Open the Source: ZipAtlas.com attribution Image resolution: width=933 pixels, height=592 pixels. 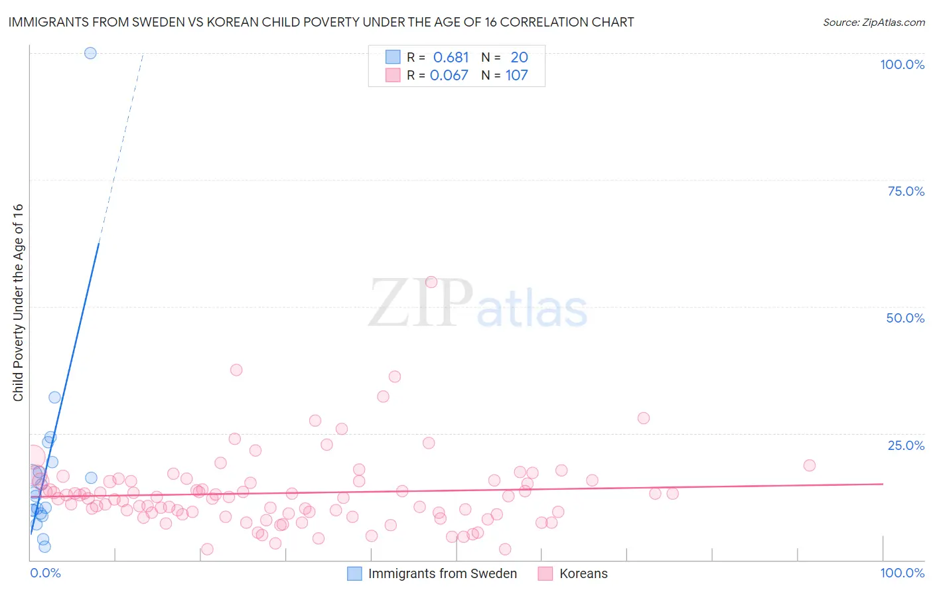click(x=874, y=22)
